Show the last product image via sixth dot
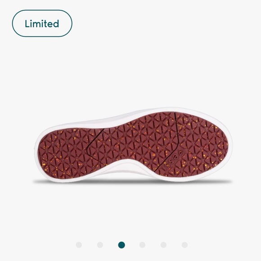This screenshot has width=261, height=261. tap(184, 245)
